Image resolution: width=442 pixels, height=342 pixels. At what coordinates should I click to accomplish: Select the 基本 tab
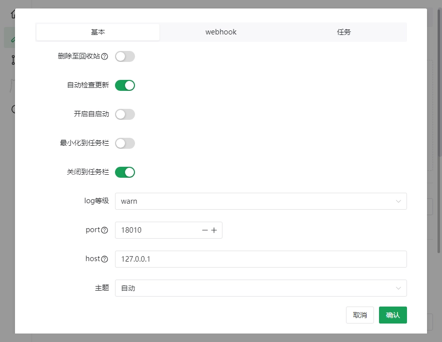pyautogui.click(x=98, y=32)
